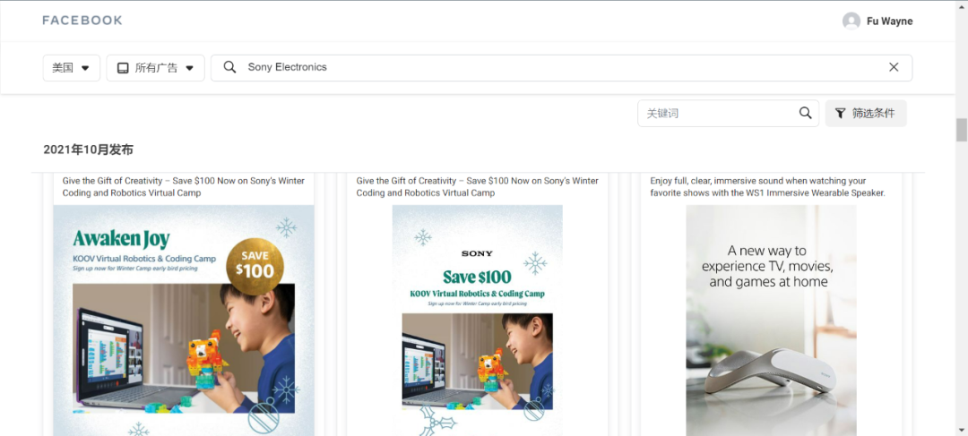Click the scrollbar down arrow
This screenshot has height=436, width=968.
961,429
